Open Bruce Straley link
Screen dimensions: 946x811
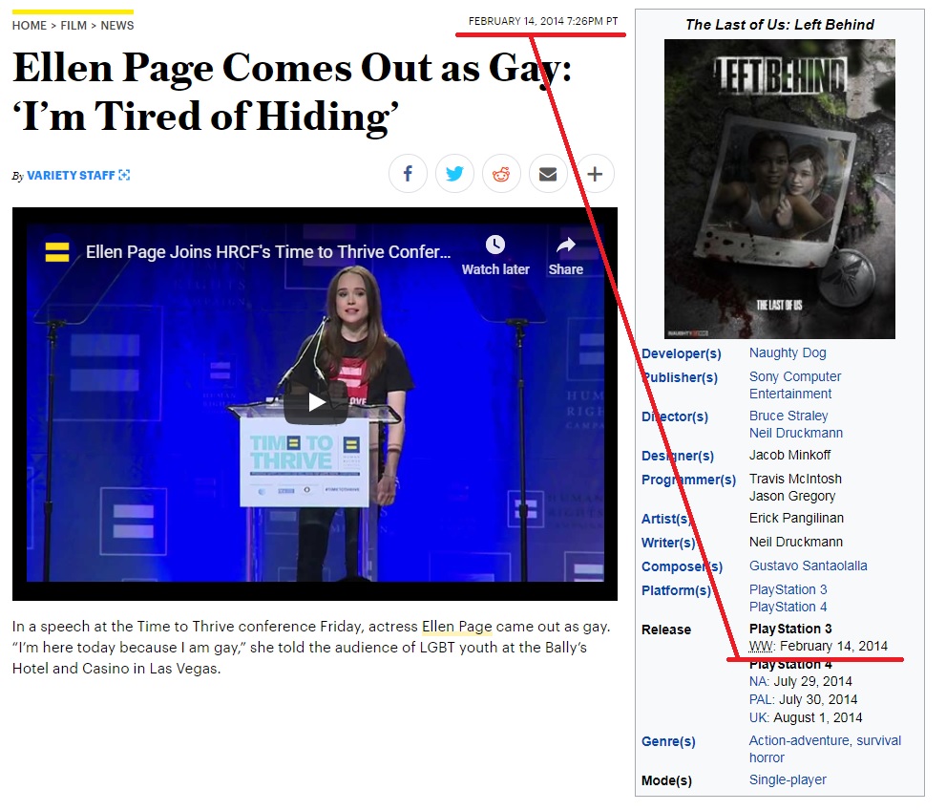coord(788,416)
